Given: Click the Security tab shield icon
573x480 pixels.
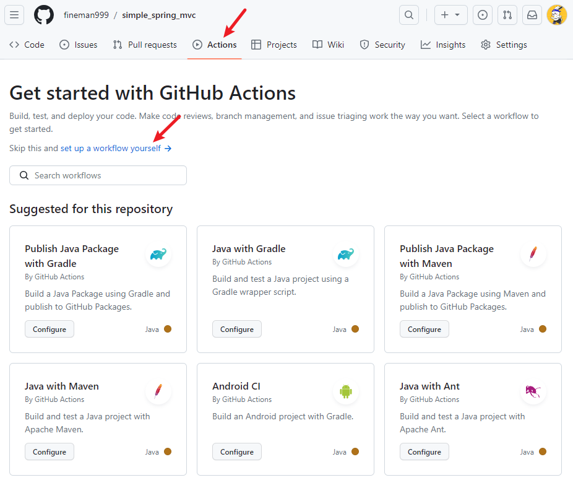Looking at the screenshot, I should pyautogui.click(x=364, y=45).
